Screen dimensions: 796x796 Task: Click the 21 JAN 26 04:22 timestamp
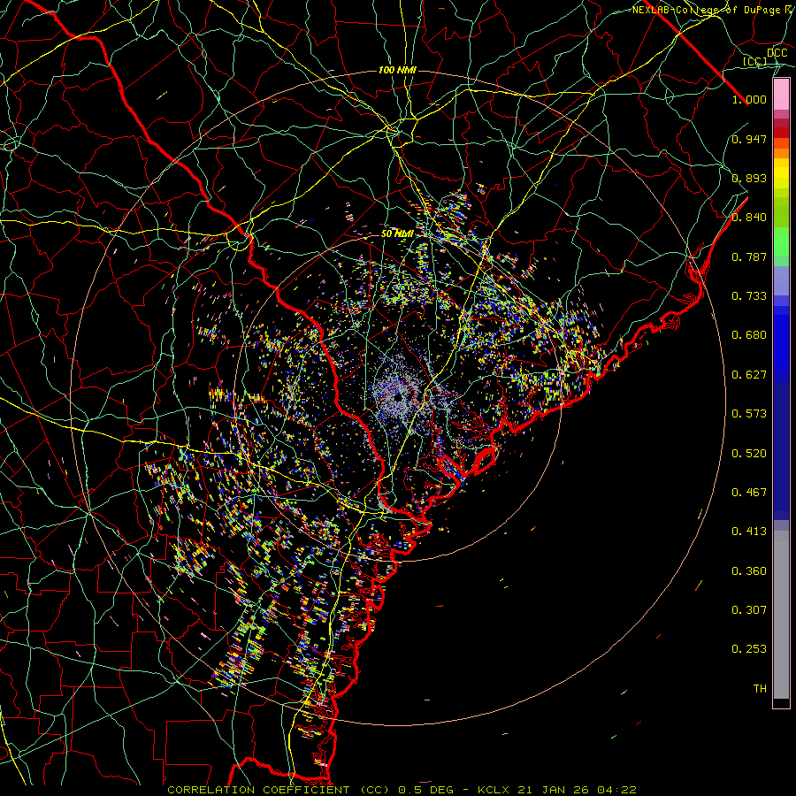577,790
